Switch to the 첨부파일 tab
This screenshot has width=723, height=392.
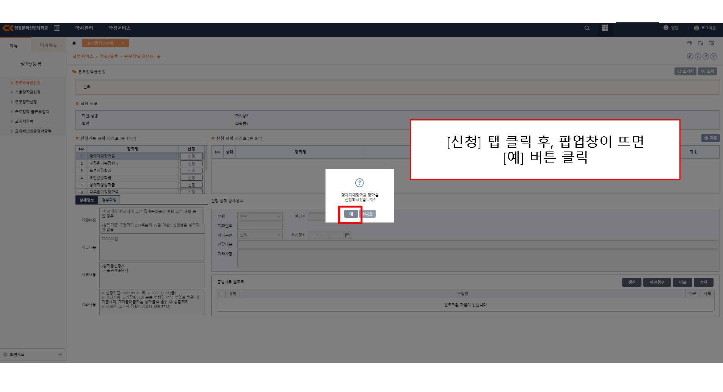tap(109, 200)
